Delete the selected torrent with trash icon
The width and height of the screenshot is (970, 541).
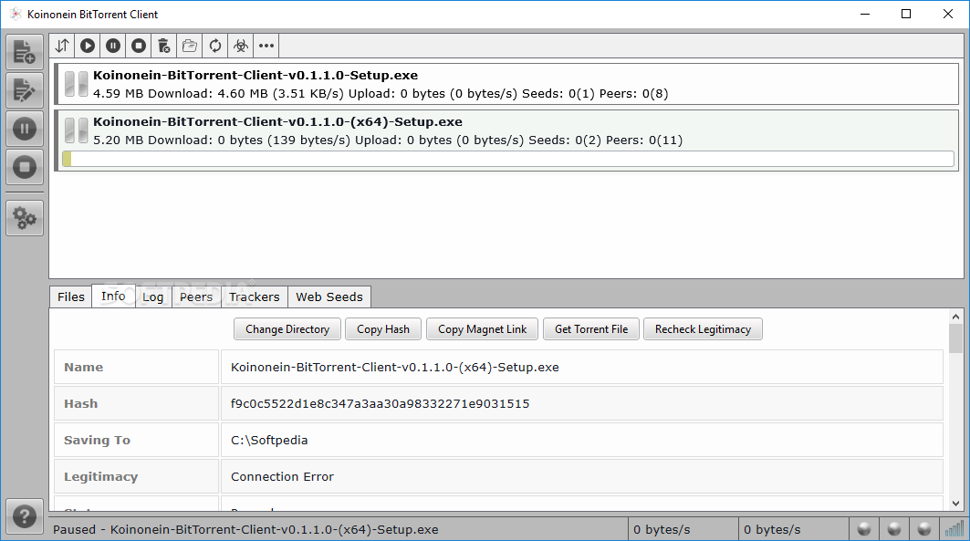pos(164,46)
